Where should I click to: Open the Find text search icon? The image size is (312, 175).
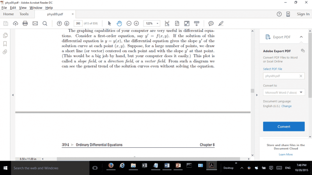[45, 23]
